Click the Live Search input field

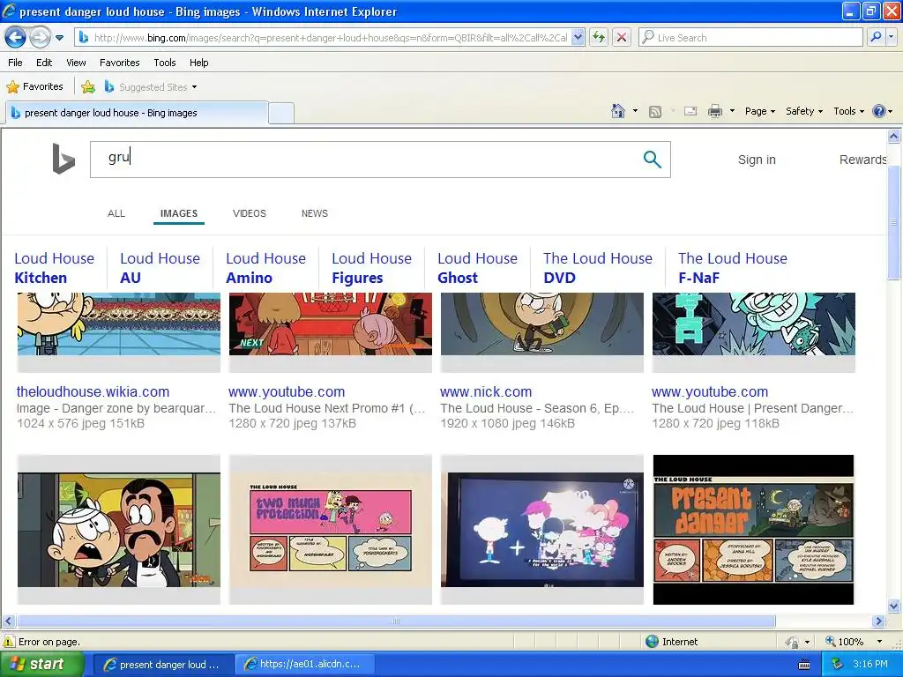pos(750,37)
